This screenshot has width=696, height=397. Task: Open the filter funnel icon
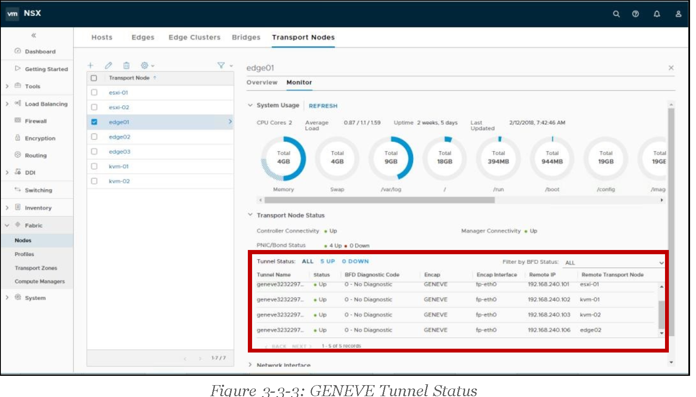[x=221, y=65]
